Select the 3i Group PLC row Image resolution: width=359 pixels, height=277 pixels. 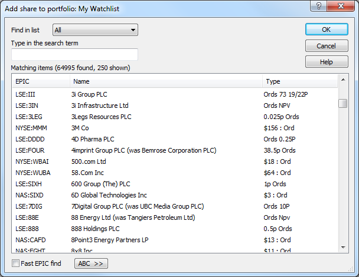[x=175, y=94]
